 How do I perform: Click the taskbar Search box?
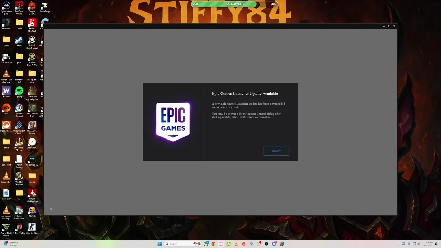click(182, 244)
